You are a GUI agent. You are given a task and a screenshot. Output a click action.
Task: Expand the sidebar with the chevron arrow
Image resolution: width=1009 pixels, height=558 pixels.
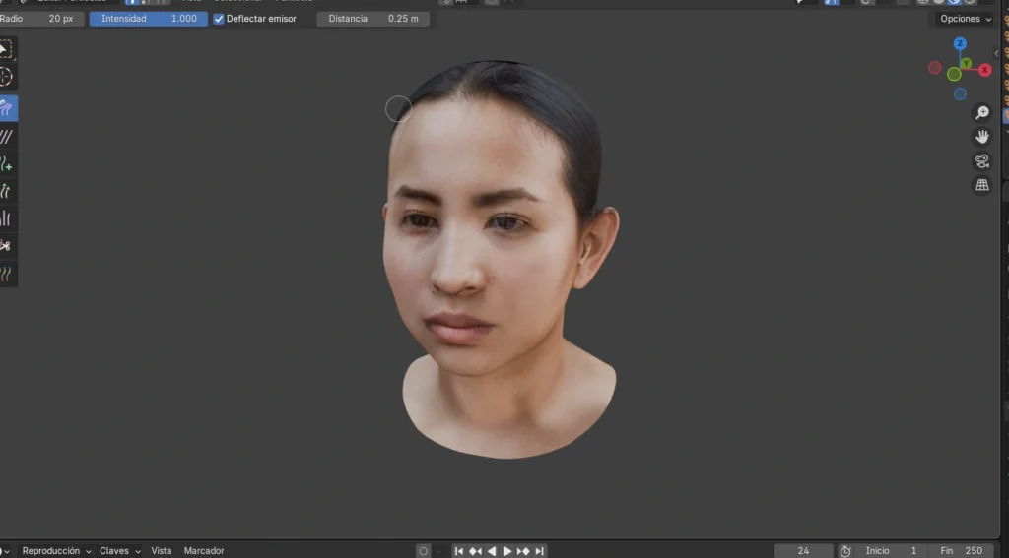[x=996, y=53]
